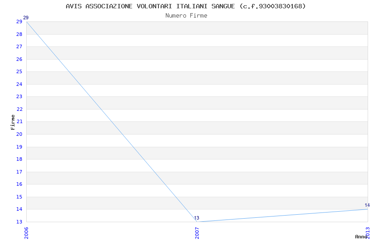The height and width of the screenshot is (241, 372).
Task: Click the y-axis tick label 27
Action: click(x=19, y=46)
